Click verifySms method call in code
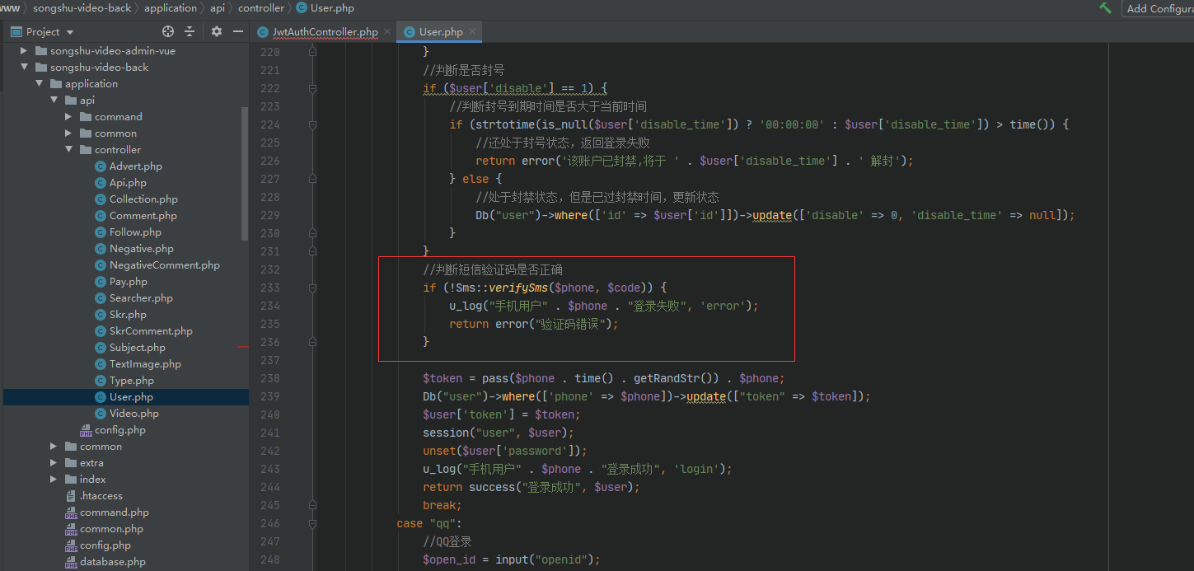 click(x=518, y=288)
